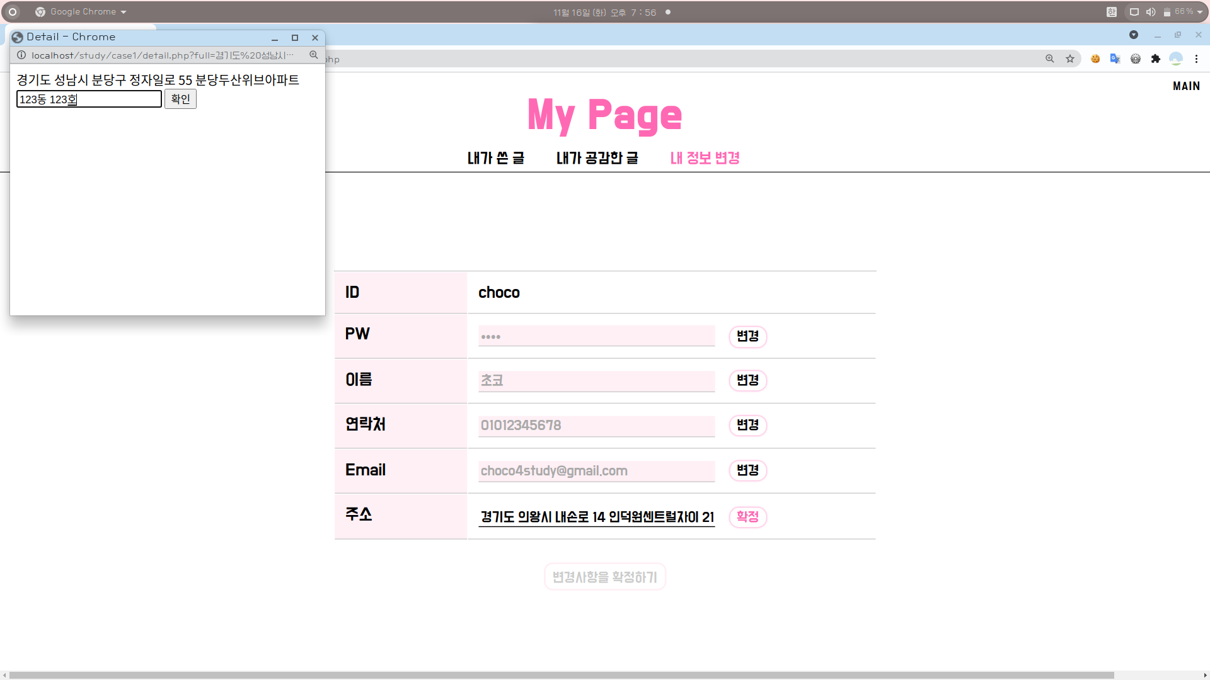Bookmark this page with star icon
This screenshot has height=680, width=1210.
pos(1070,59)
